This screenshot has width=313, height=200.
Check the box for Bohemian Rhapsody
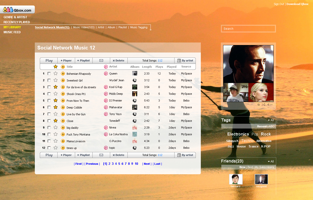tap(49, 73)
